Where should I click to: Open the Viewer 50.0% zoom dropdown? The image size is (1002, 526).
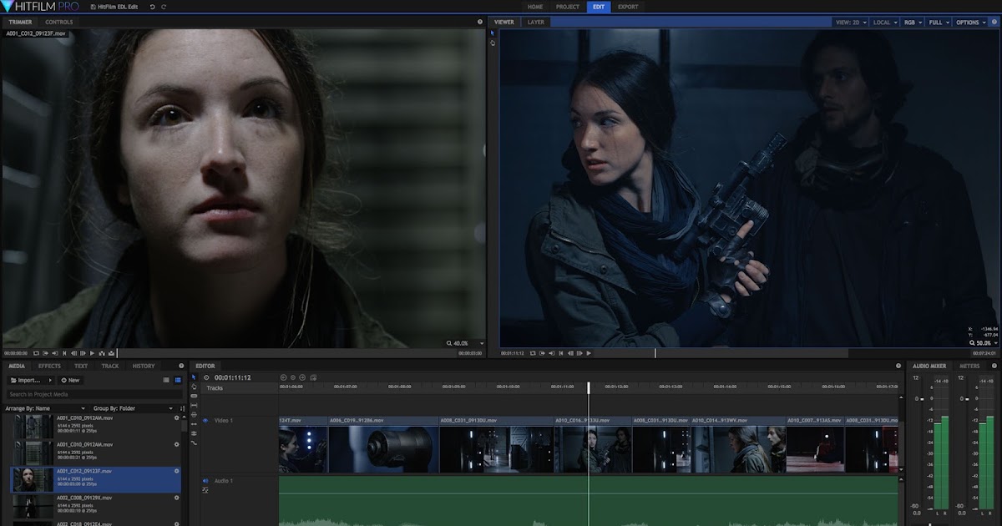click(x=984, y=342)
